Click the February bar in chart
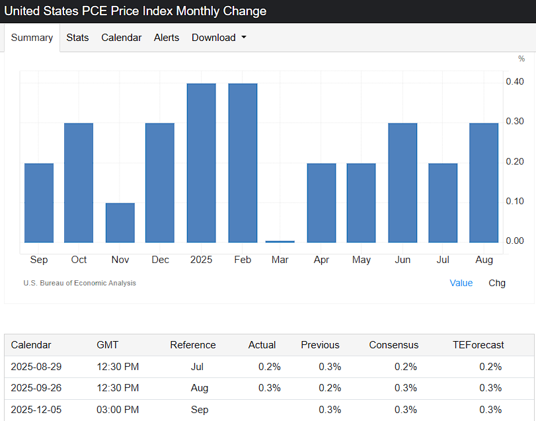Screen dimensions: 536x421 click(243, 163)
